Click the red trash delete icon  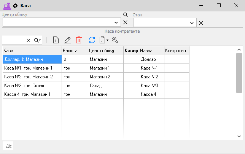click(79, 40)
